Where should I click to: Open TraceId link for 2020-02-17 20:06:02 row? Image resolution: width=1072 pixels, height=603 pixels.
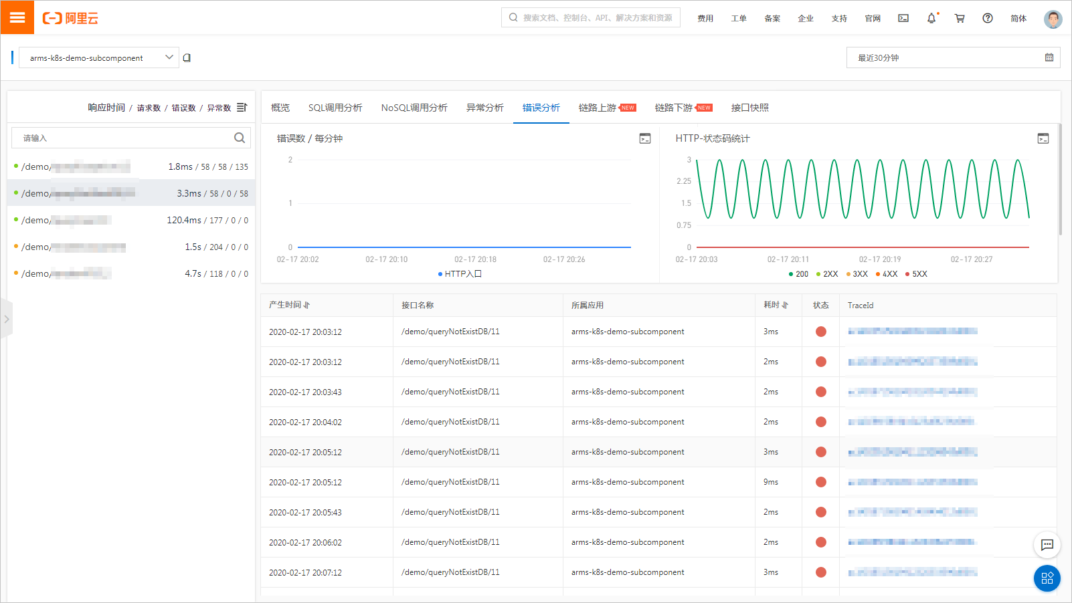[x=912, y=542]
